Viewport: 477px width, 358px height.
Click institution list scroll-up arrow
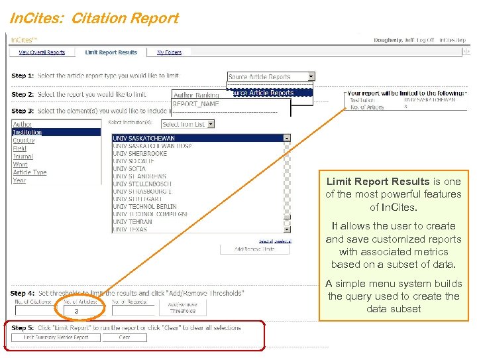(287, 138)
